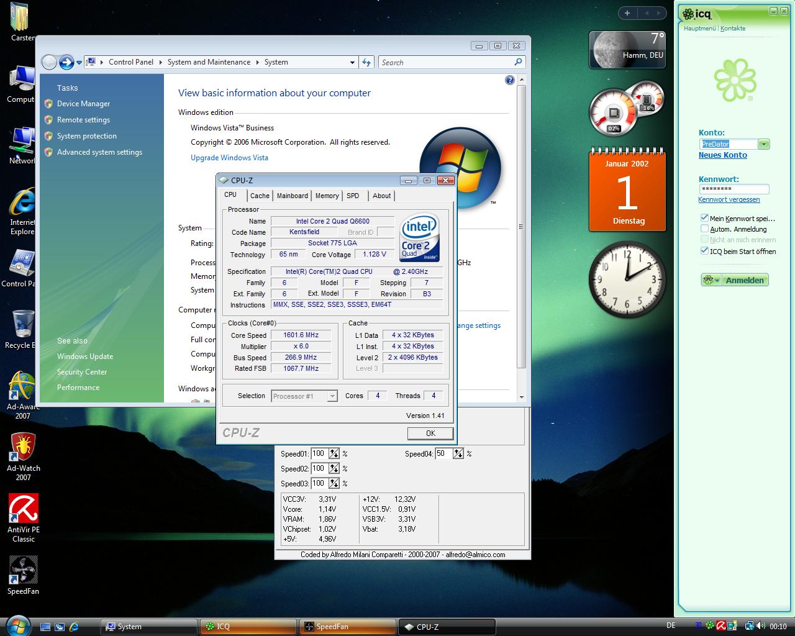Open the blue help question mark

tap(510, 80)
